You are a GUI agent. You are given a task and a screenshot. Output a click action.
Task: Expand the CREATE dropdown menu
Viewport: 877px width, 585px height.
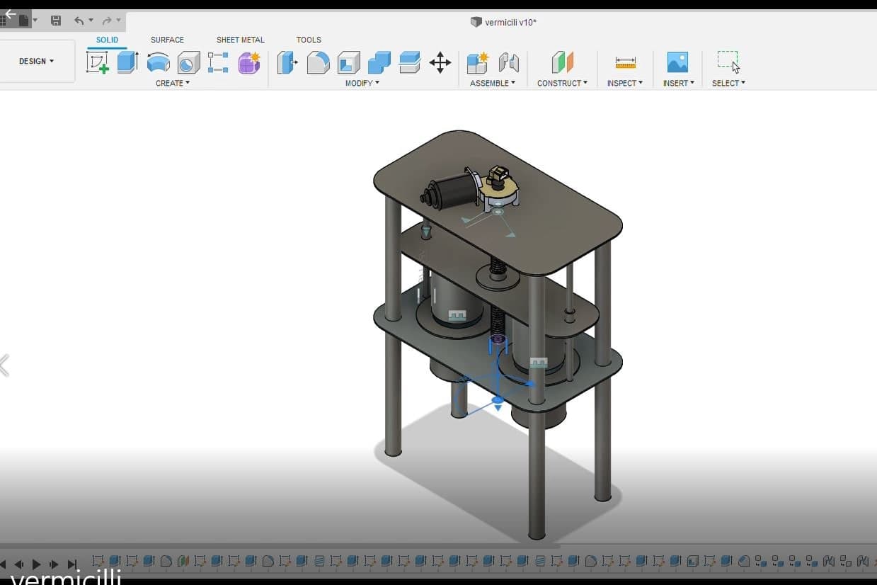coord(172,83)
